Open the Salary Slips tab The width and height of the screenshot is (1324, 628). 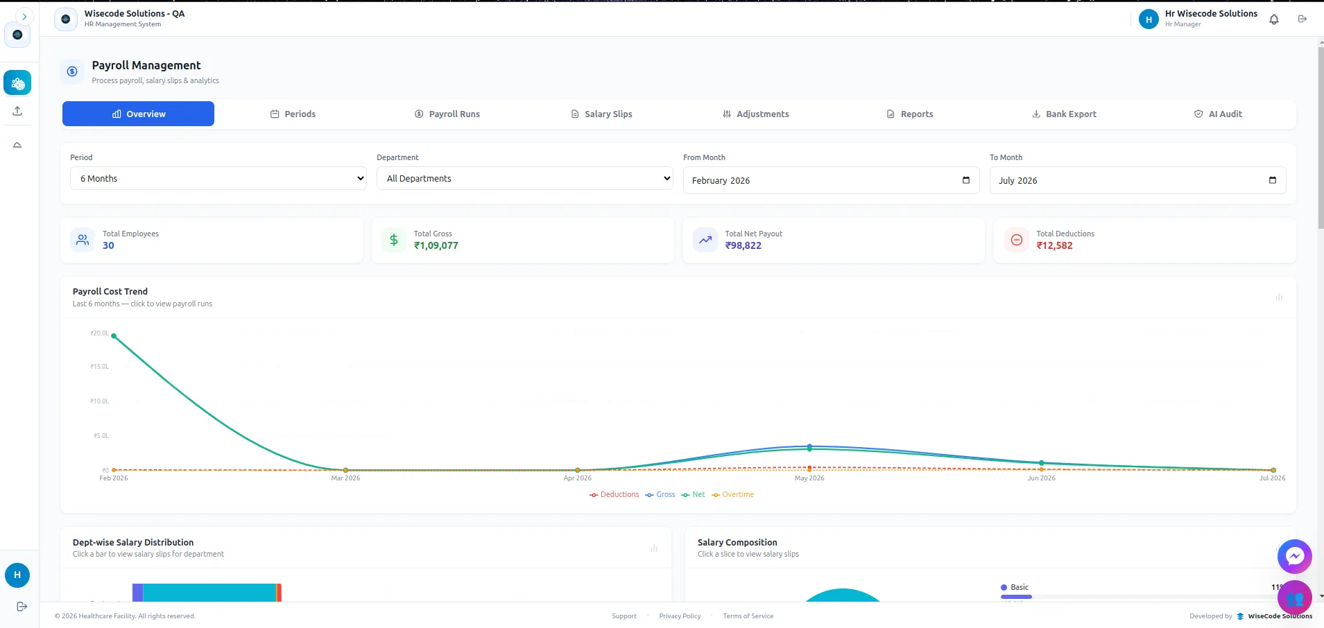[601, 114]
